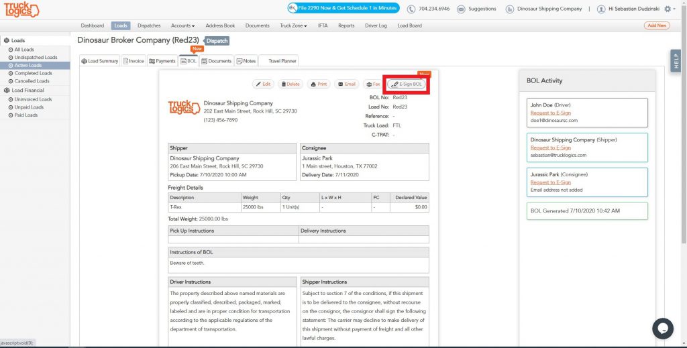Click the user avatar icon beside Hi Sebastian
The height and width of the screenshot is (348, 687).
pos(601,9)
